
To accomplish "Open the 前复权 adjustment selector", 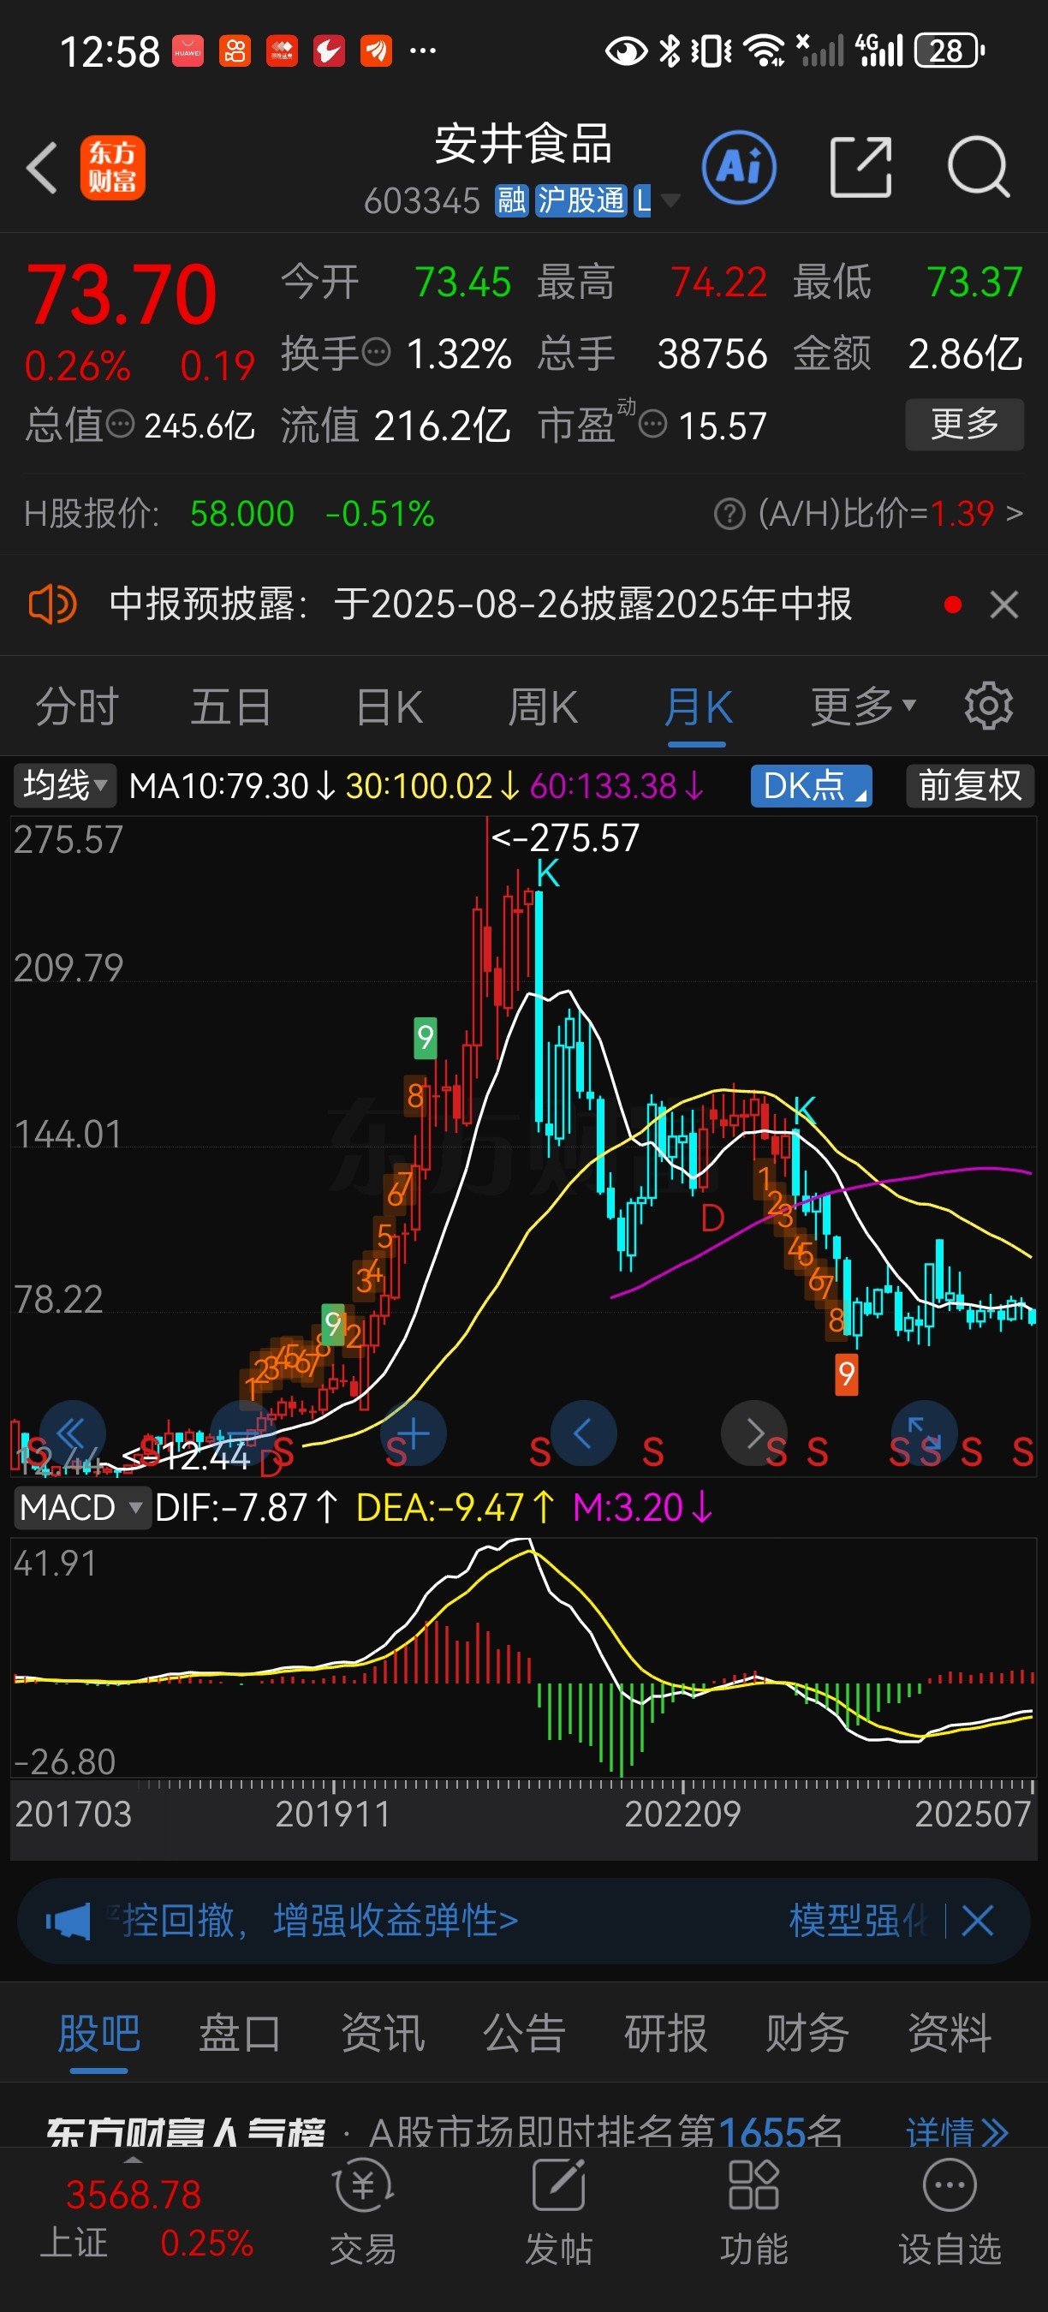I will click(970, 785).
